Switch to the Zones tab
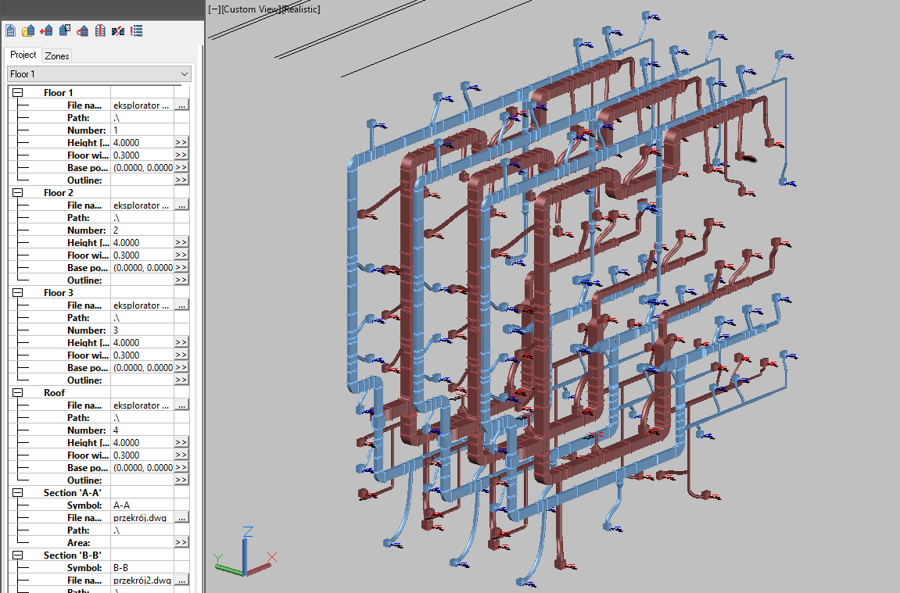This screenshot has width=900, height=593. [x=57, y=56]
